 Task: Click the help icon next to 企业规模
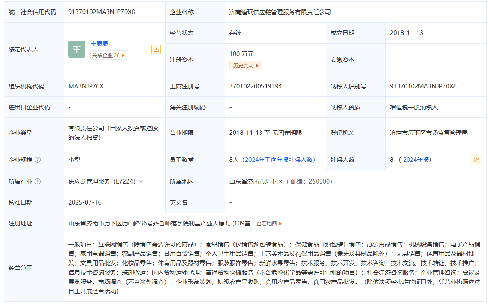[38, 160]
